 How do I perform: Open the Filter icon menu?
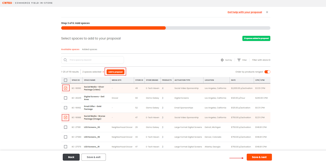(x=239, y=60)
